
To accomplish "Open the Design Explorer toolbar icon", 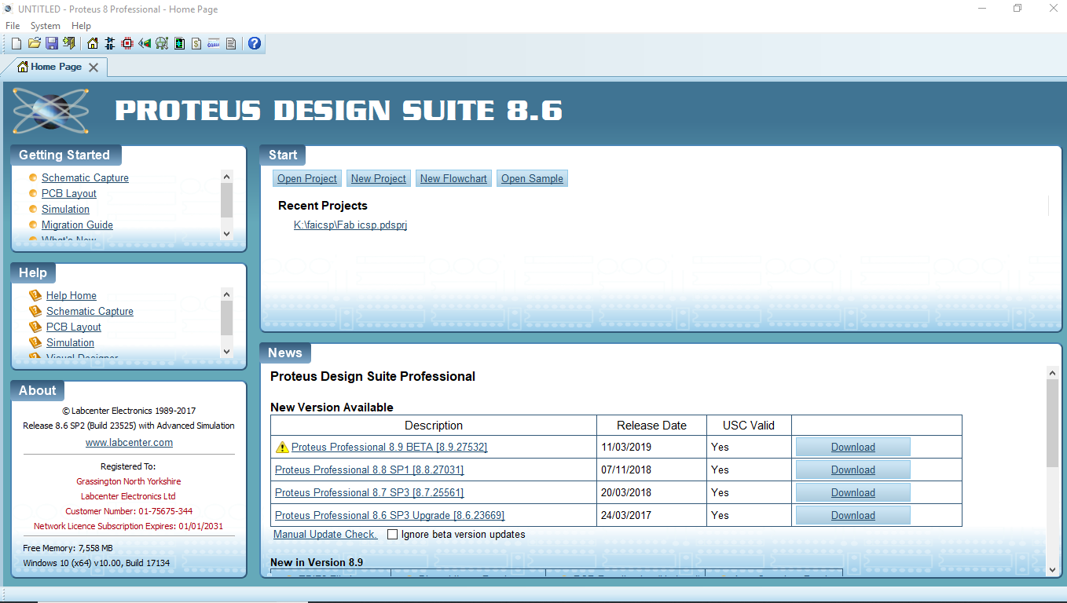I will (179, 43).
